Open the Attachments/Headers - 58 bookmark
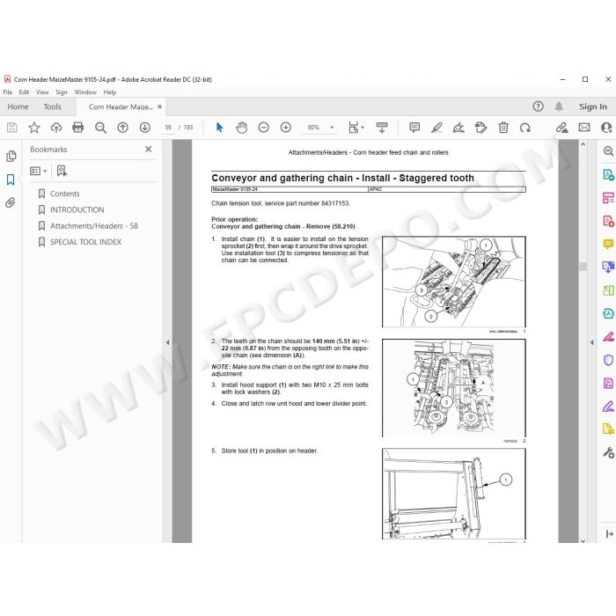The height and width of the screenshot is (616, 616). coord(93,226)
